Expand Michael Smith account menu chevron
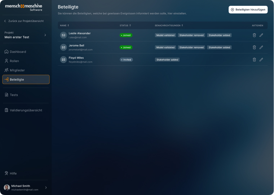This screenshot has width=274, height=195. click(x=46, y=188)
